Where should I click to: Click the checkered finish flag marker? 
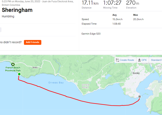139,97
